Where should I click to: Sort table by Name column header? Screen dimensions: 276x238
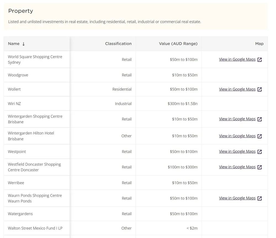[14, 44]
